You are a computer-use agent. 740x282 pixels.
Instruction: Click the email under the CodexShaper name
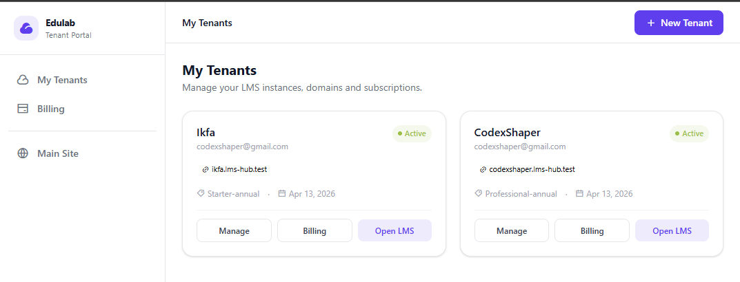(520, 147)
